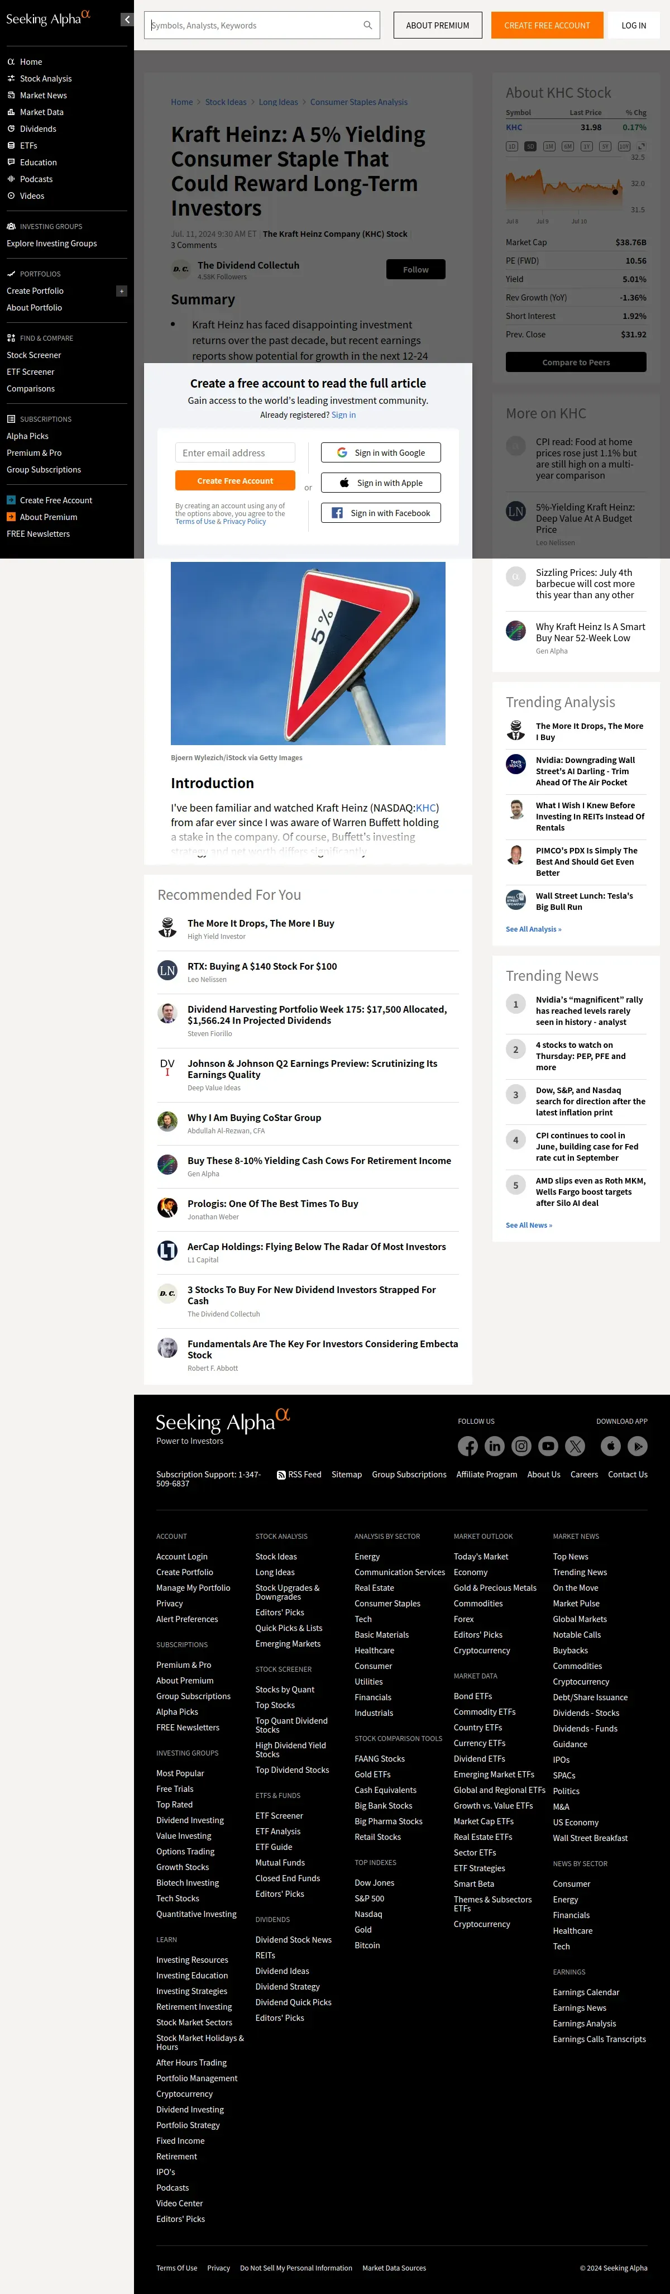Open Wall Street Lunch Tesla article avatar
The width and height of the screenshot is (670, 2294).
coord(516,899)
